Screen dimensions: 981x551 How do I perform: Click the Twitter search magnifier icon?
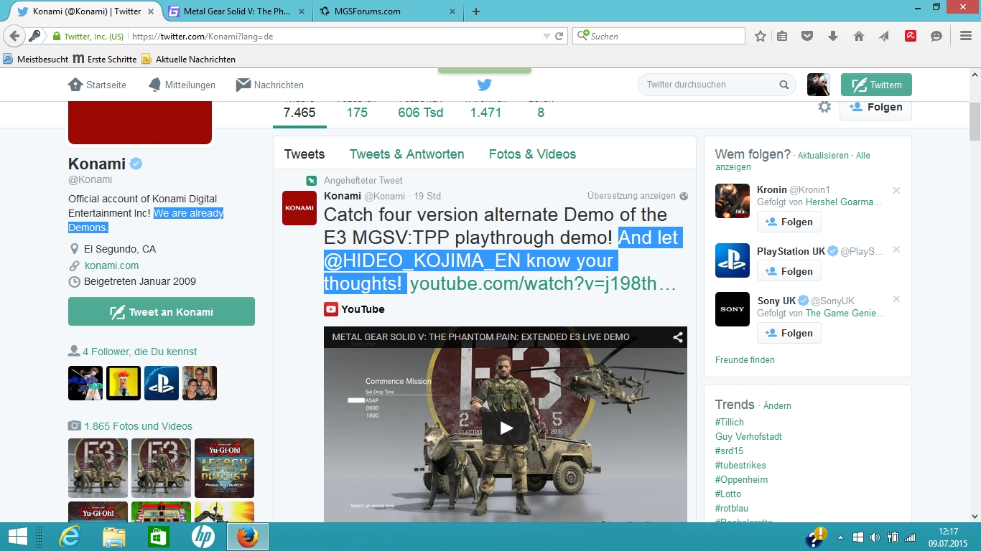pos(784,85)
